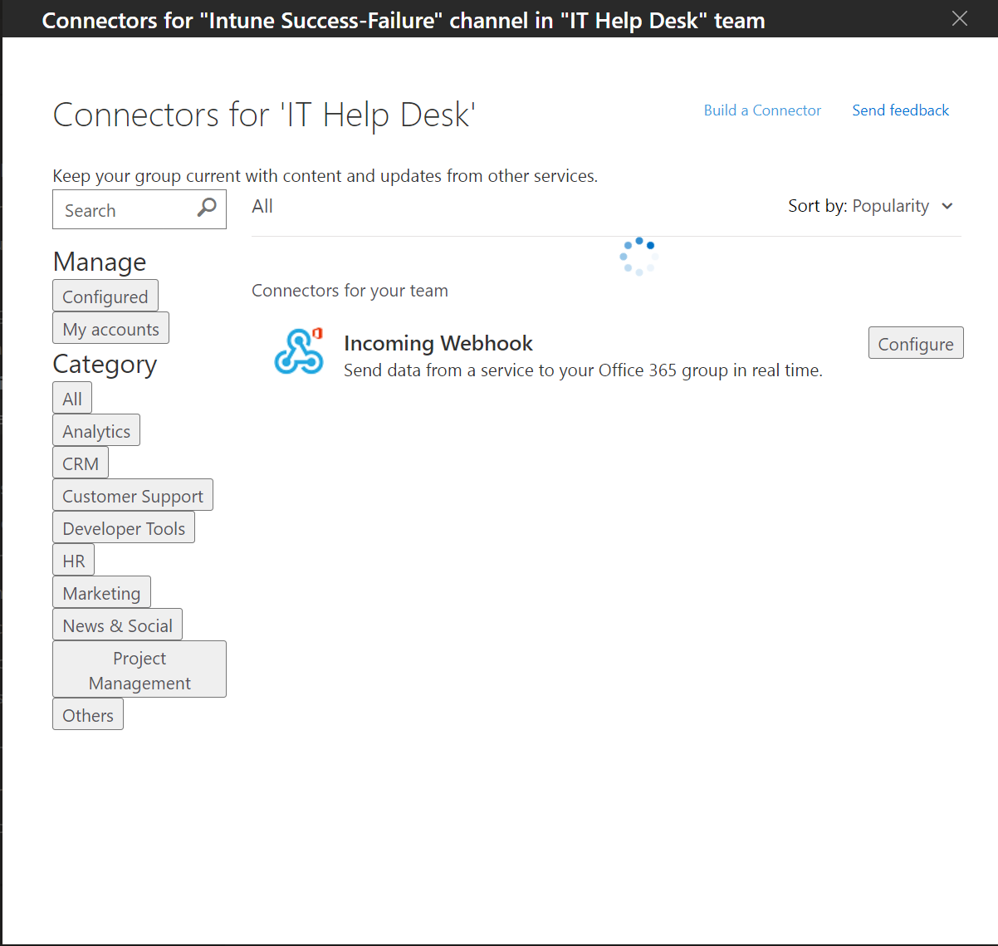
Task: Configure the Incoming Webhook connector
Action: [x=915, y=343]
